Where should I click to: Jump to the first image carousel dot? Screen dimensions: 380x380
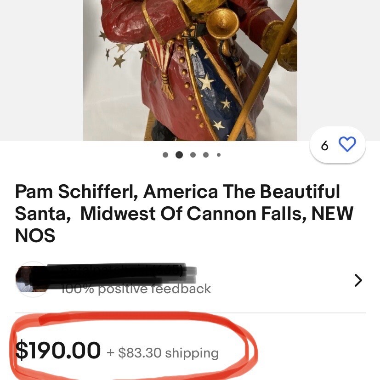pos(165,155)
